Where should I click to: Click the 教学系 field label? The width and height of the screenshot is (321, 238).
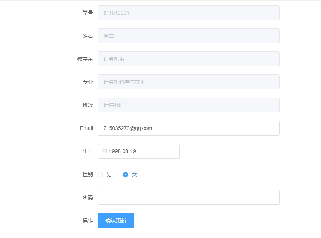(85, 59)
